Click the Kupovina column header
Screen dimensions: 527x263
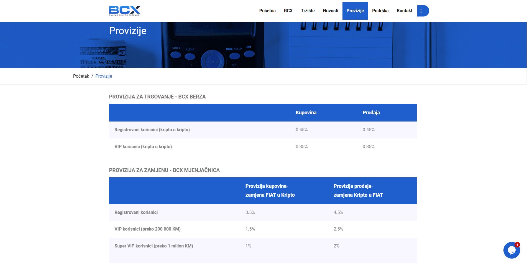(306, 113)
